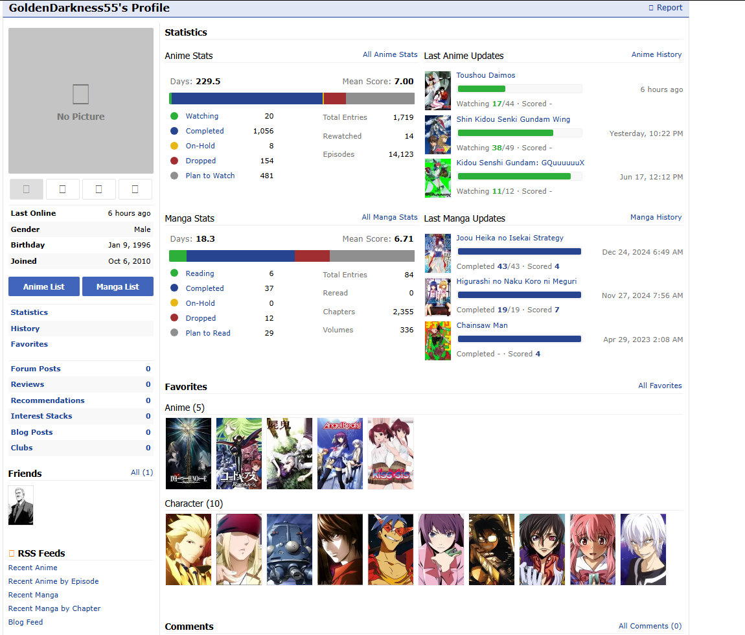Click Toushou Daimos episode progress bar

pyautogui.click(x=520, y=89)
